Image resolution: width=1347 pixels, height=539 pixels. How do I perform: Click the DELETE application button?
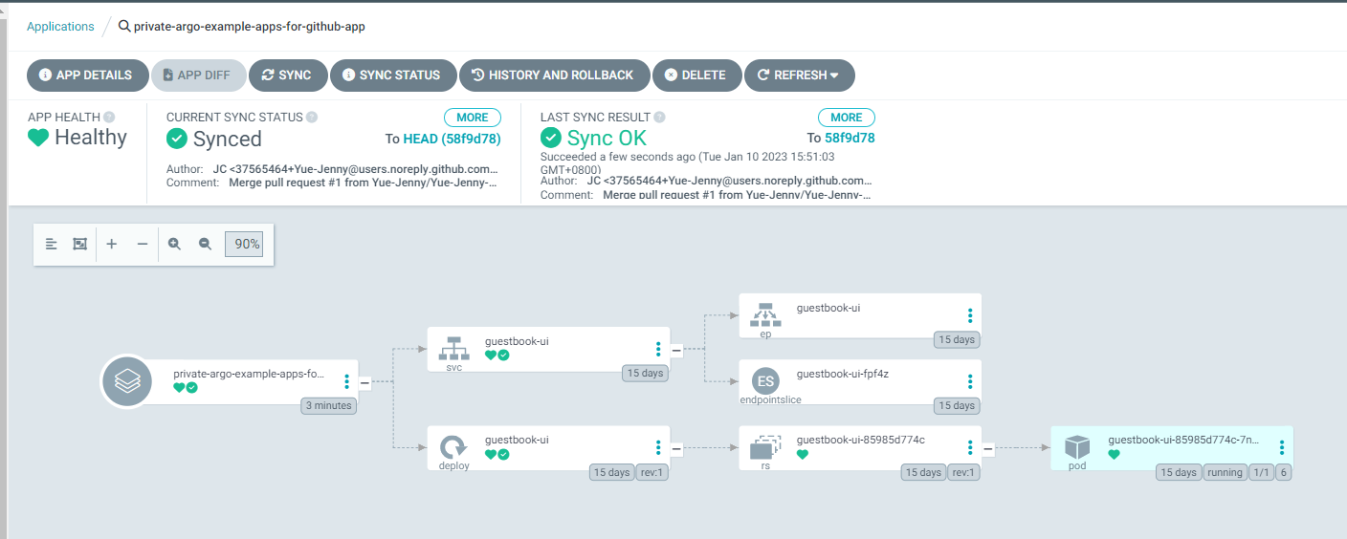tap(696, 75)
